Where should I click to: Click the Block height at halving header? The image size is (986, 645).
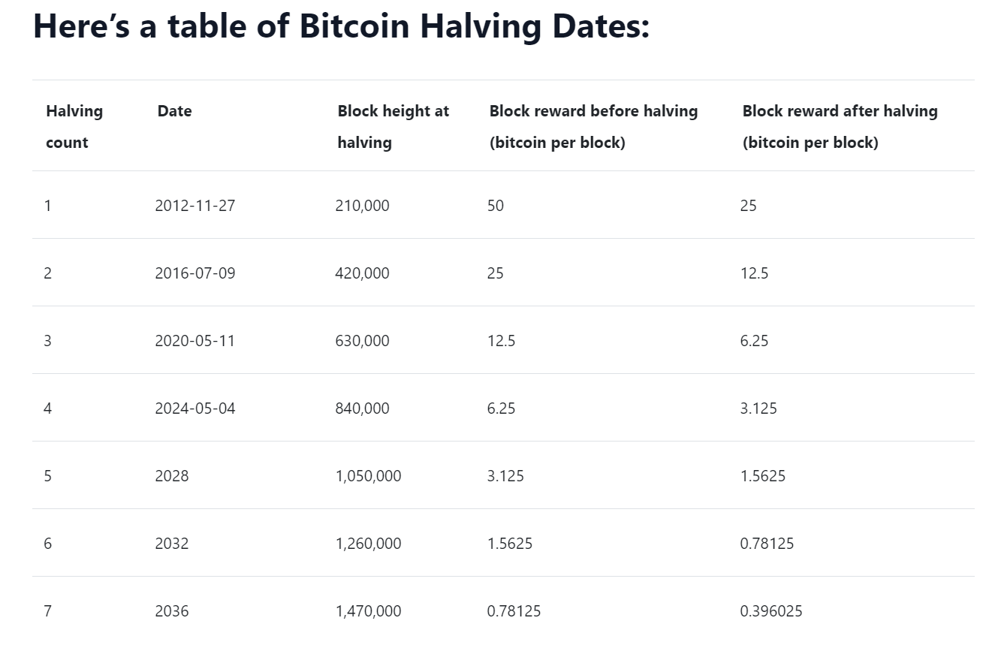point(393,126)
